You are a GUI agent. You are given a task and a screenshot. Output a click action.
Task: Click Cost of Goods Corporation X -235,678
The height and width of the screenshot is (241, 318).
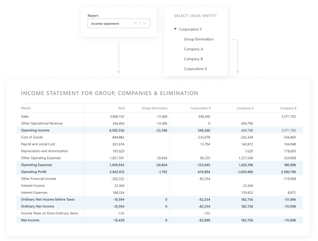(x=203, y=137)
